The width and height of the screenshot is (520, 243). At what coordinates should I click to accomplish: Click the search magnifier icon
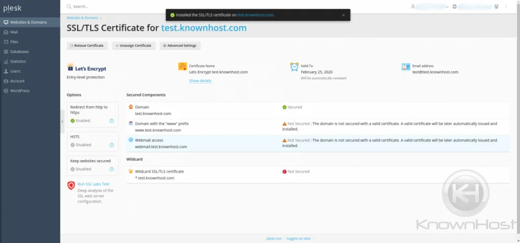tap(69, 6)
